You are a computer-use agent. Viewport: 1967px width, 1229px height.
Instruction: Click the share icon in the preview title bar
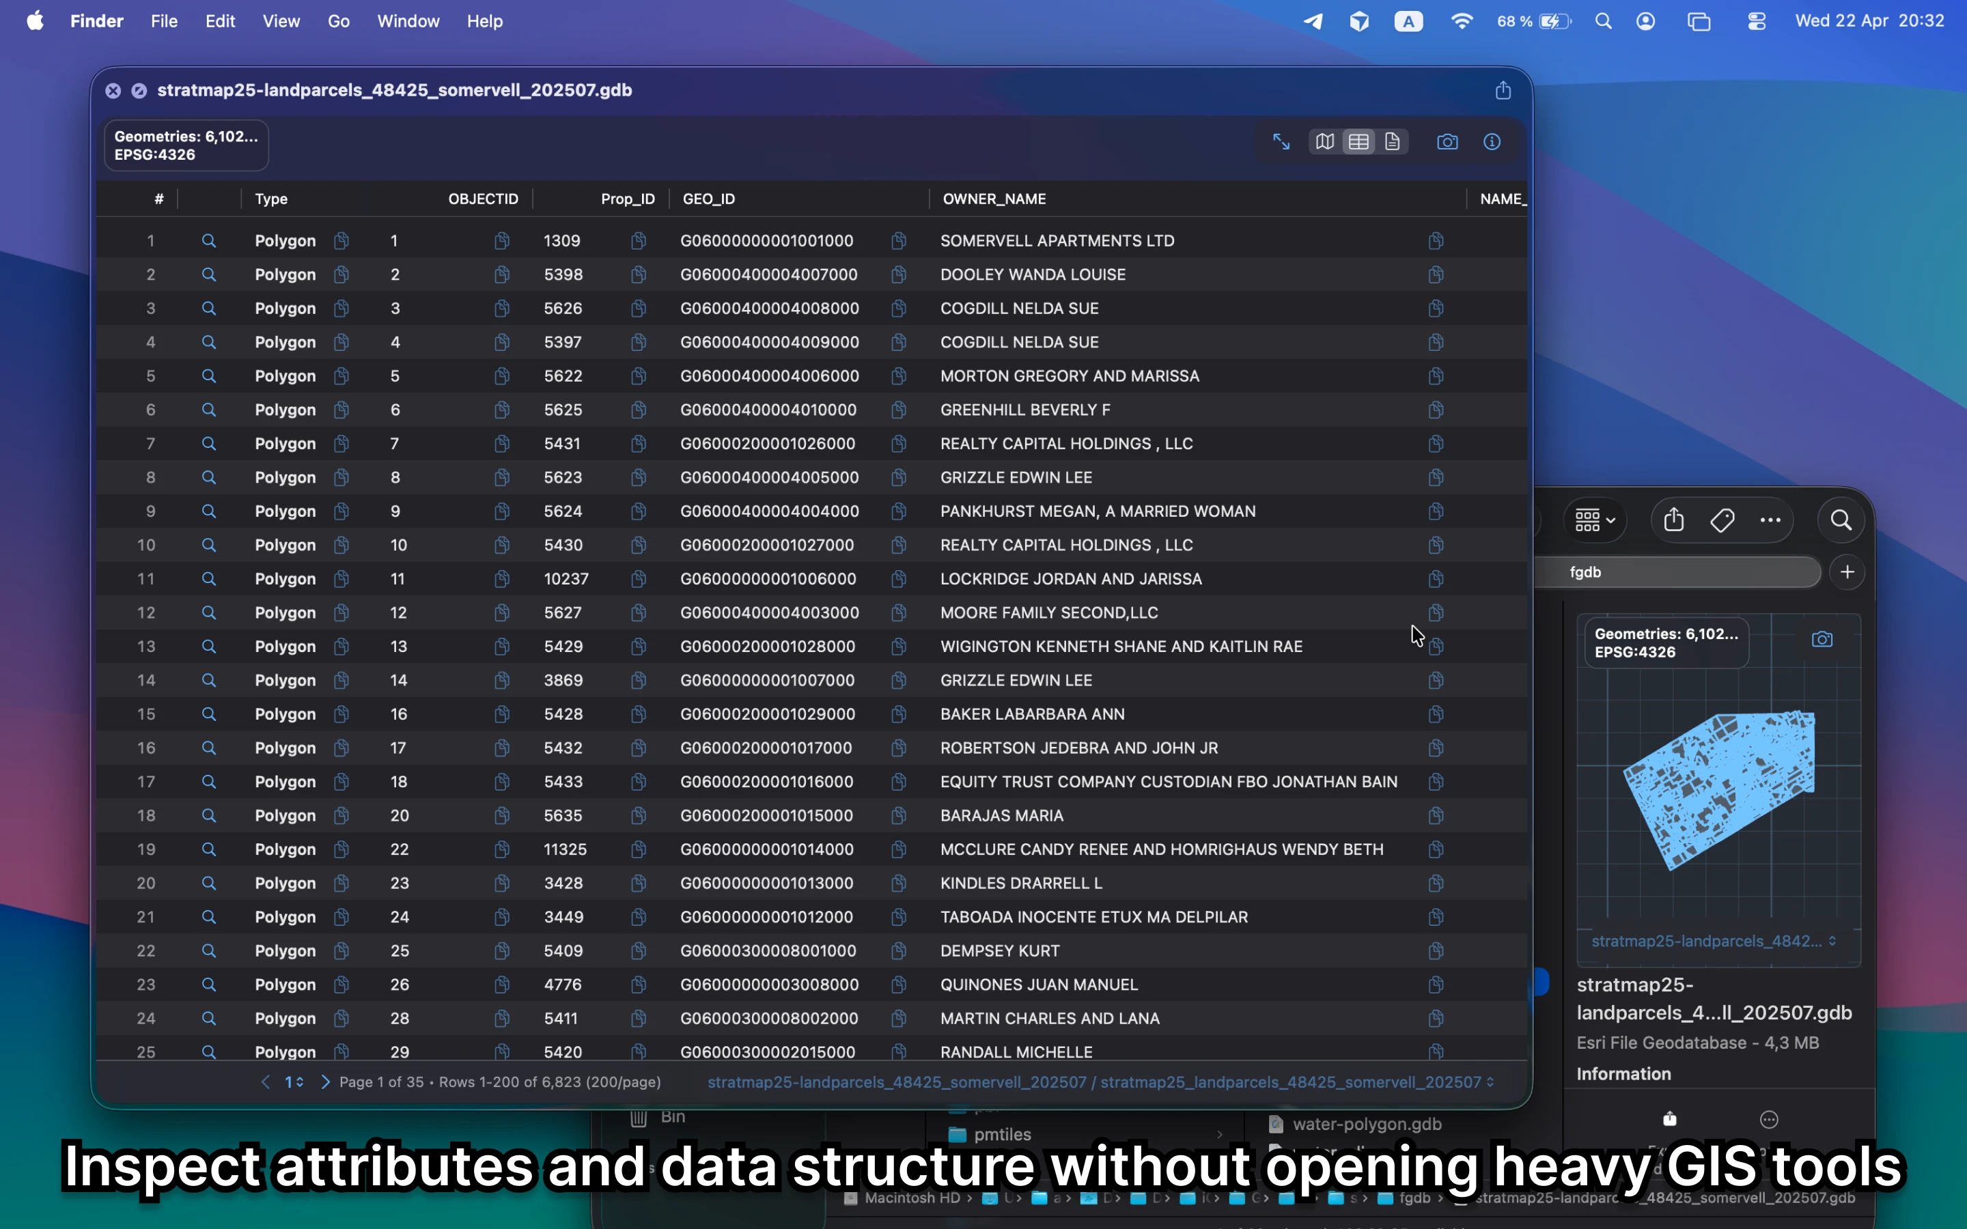point(1504,90)
